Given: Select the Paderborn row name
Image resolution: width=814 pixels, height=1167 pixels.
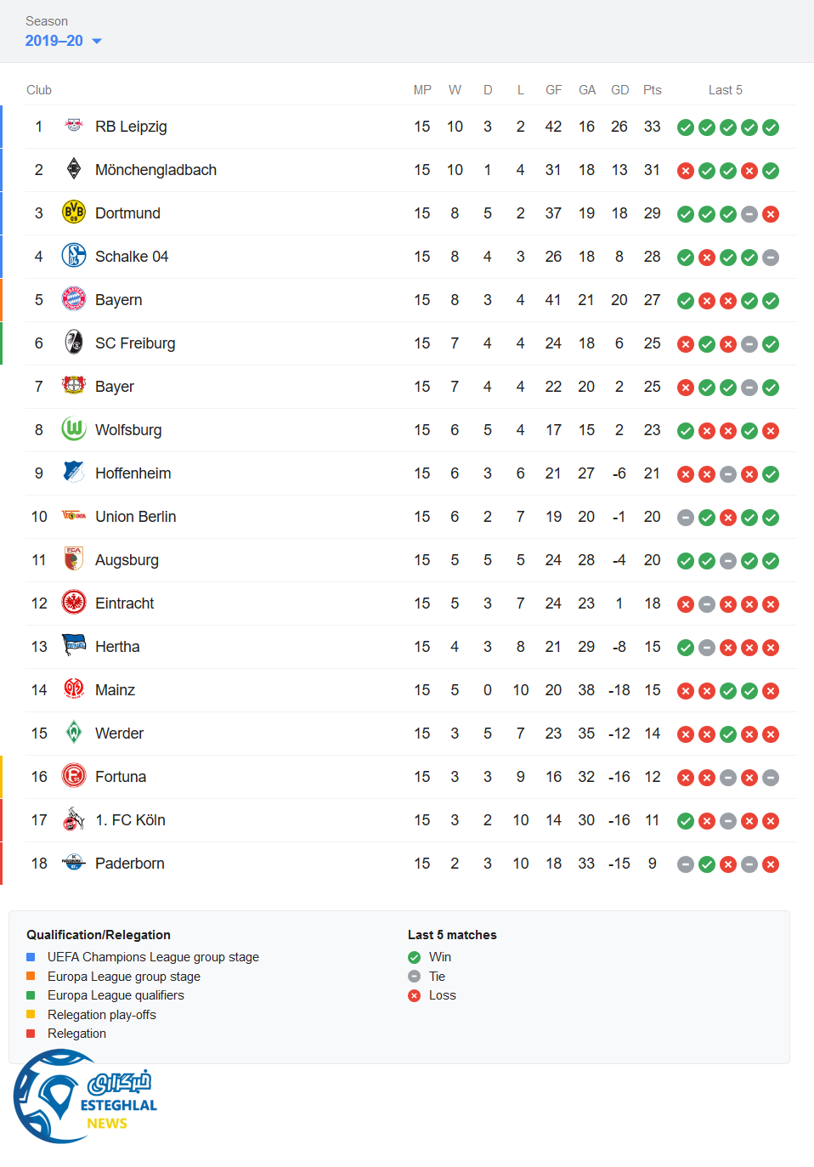Looking at the screenshot, I should [129, 864].
